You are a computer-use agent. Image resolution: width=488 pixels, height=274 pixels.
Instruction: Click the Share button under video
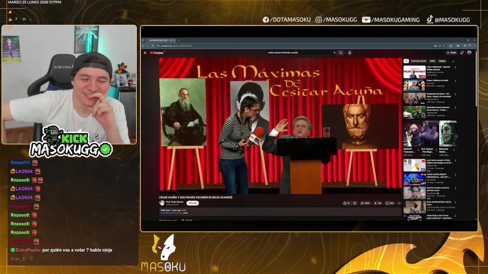(365, 203)
